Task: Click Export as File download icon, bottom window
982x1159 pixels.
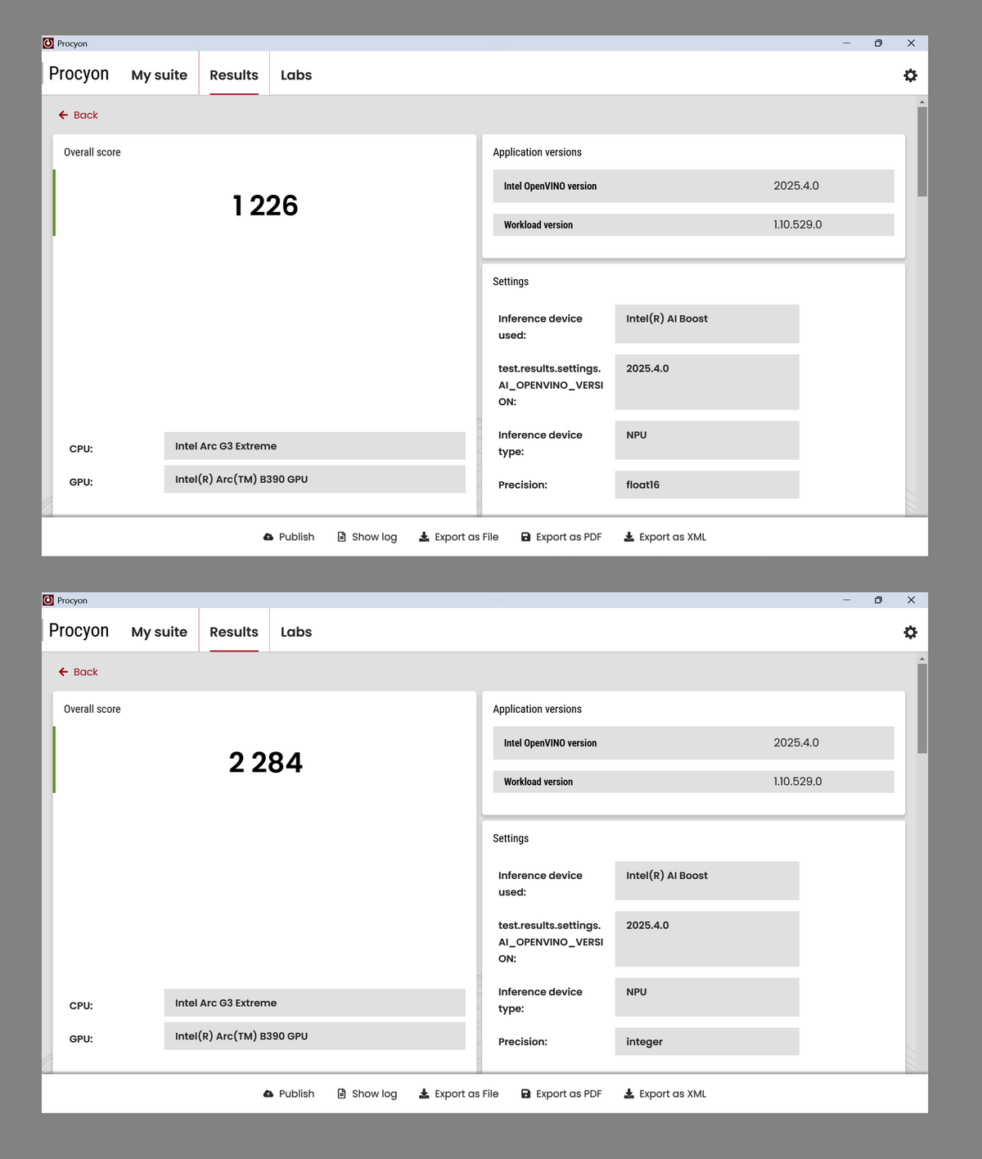Action: point(424,1094)
